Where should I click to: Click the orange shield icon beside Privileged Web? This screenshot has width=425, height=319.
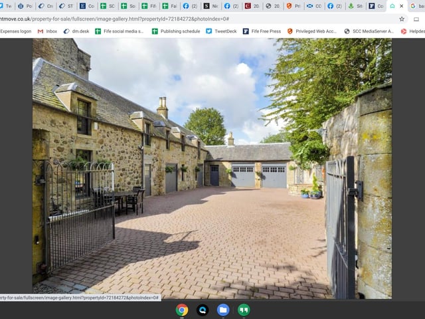(x=290, y=31)
